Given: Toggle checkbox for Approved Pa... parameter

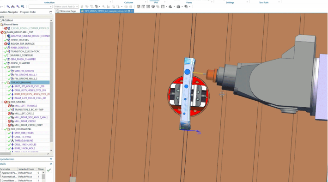Looking at the screenshot, I should [0, 173].
